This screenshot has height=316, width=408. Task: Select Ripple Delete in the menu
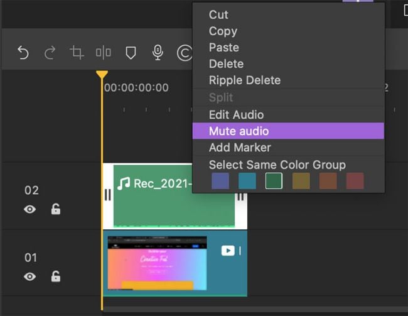[244, 80]
